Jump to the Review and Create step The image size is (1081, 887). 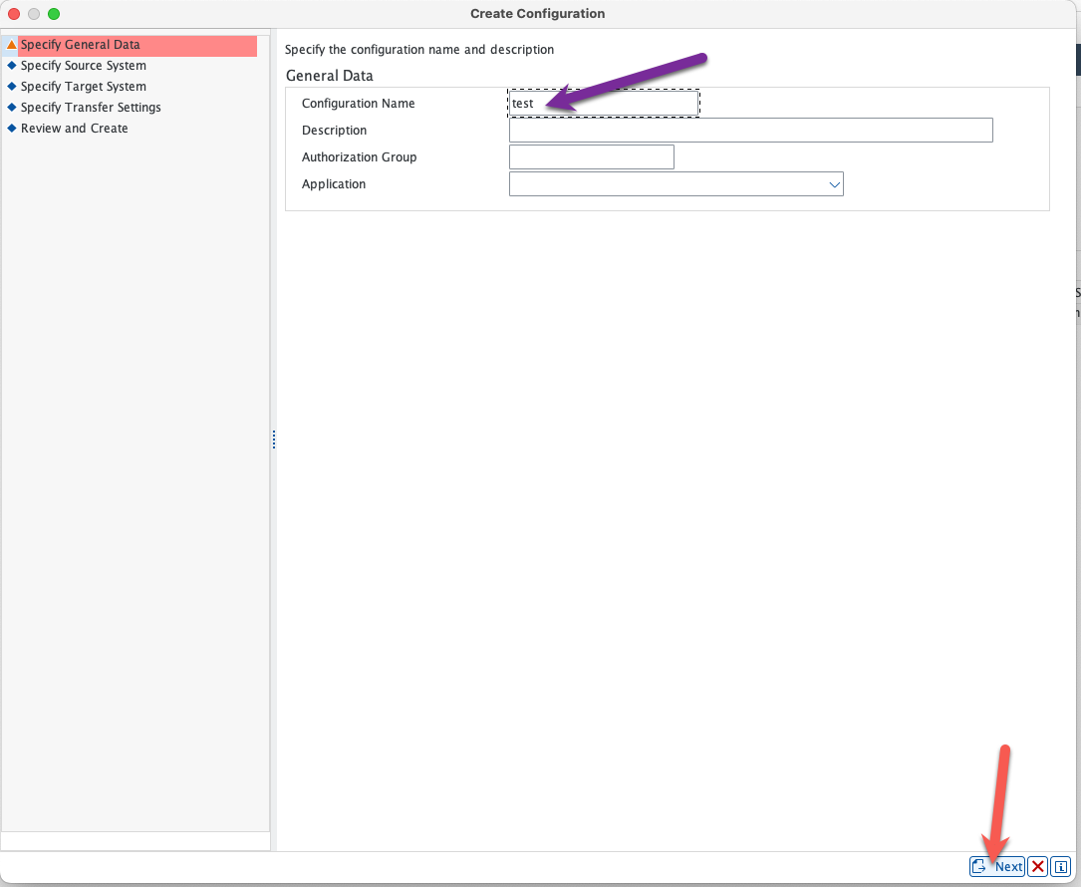coord(75,129)
